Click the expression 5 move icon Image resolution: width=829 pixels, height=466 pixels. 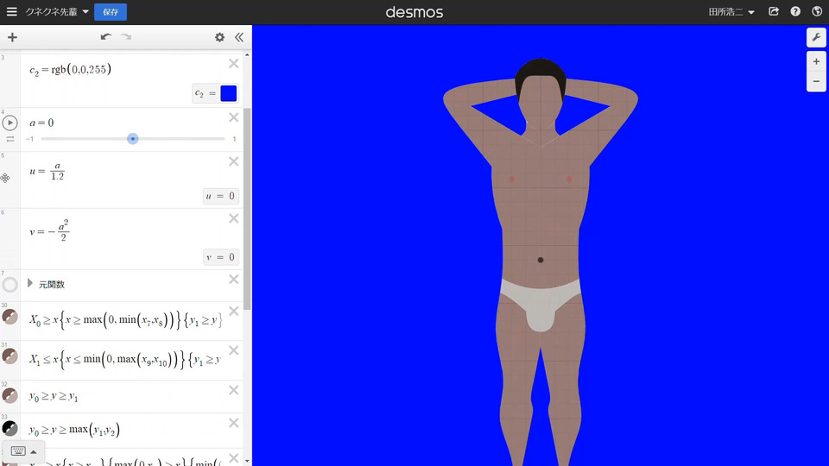pyautogui.click(x=5, y=178)
